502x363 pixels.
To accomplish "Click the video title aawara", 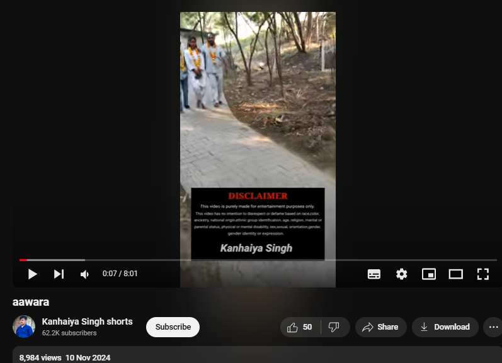I will tap(31, 302).
